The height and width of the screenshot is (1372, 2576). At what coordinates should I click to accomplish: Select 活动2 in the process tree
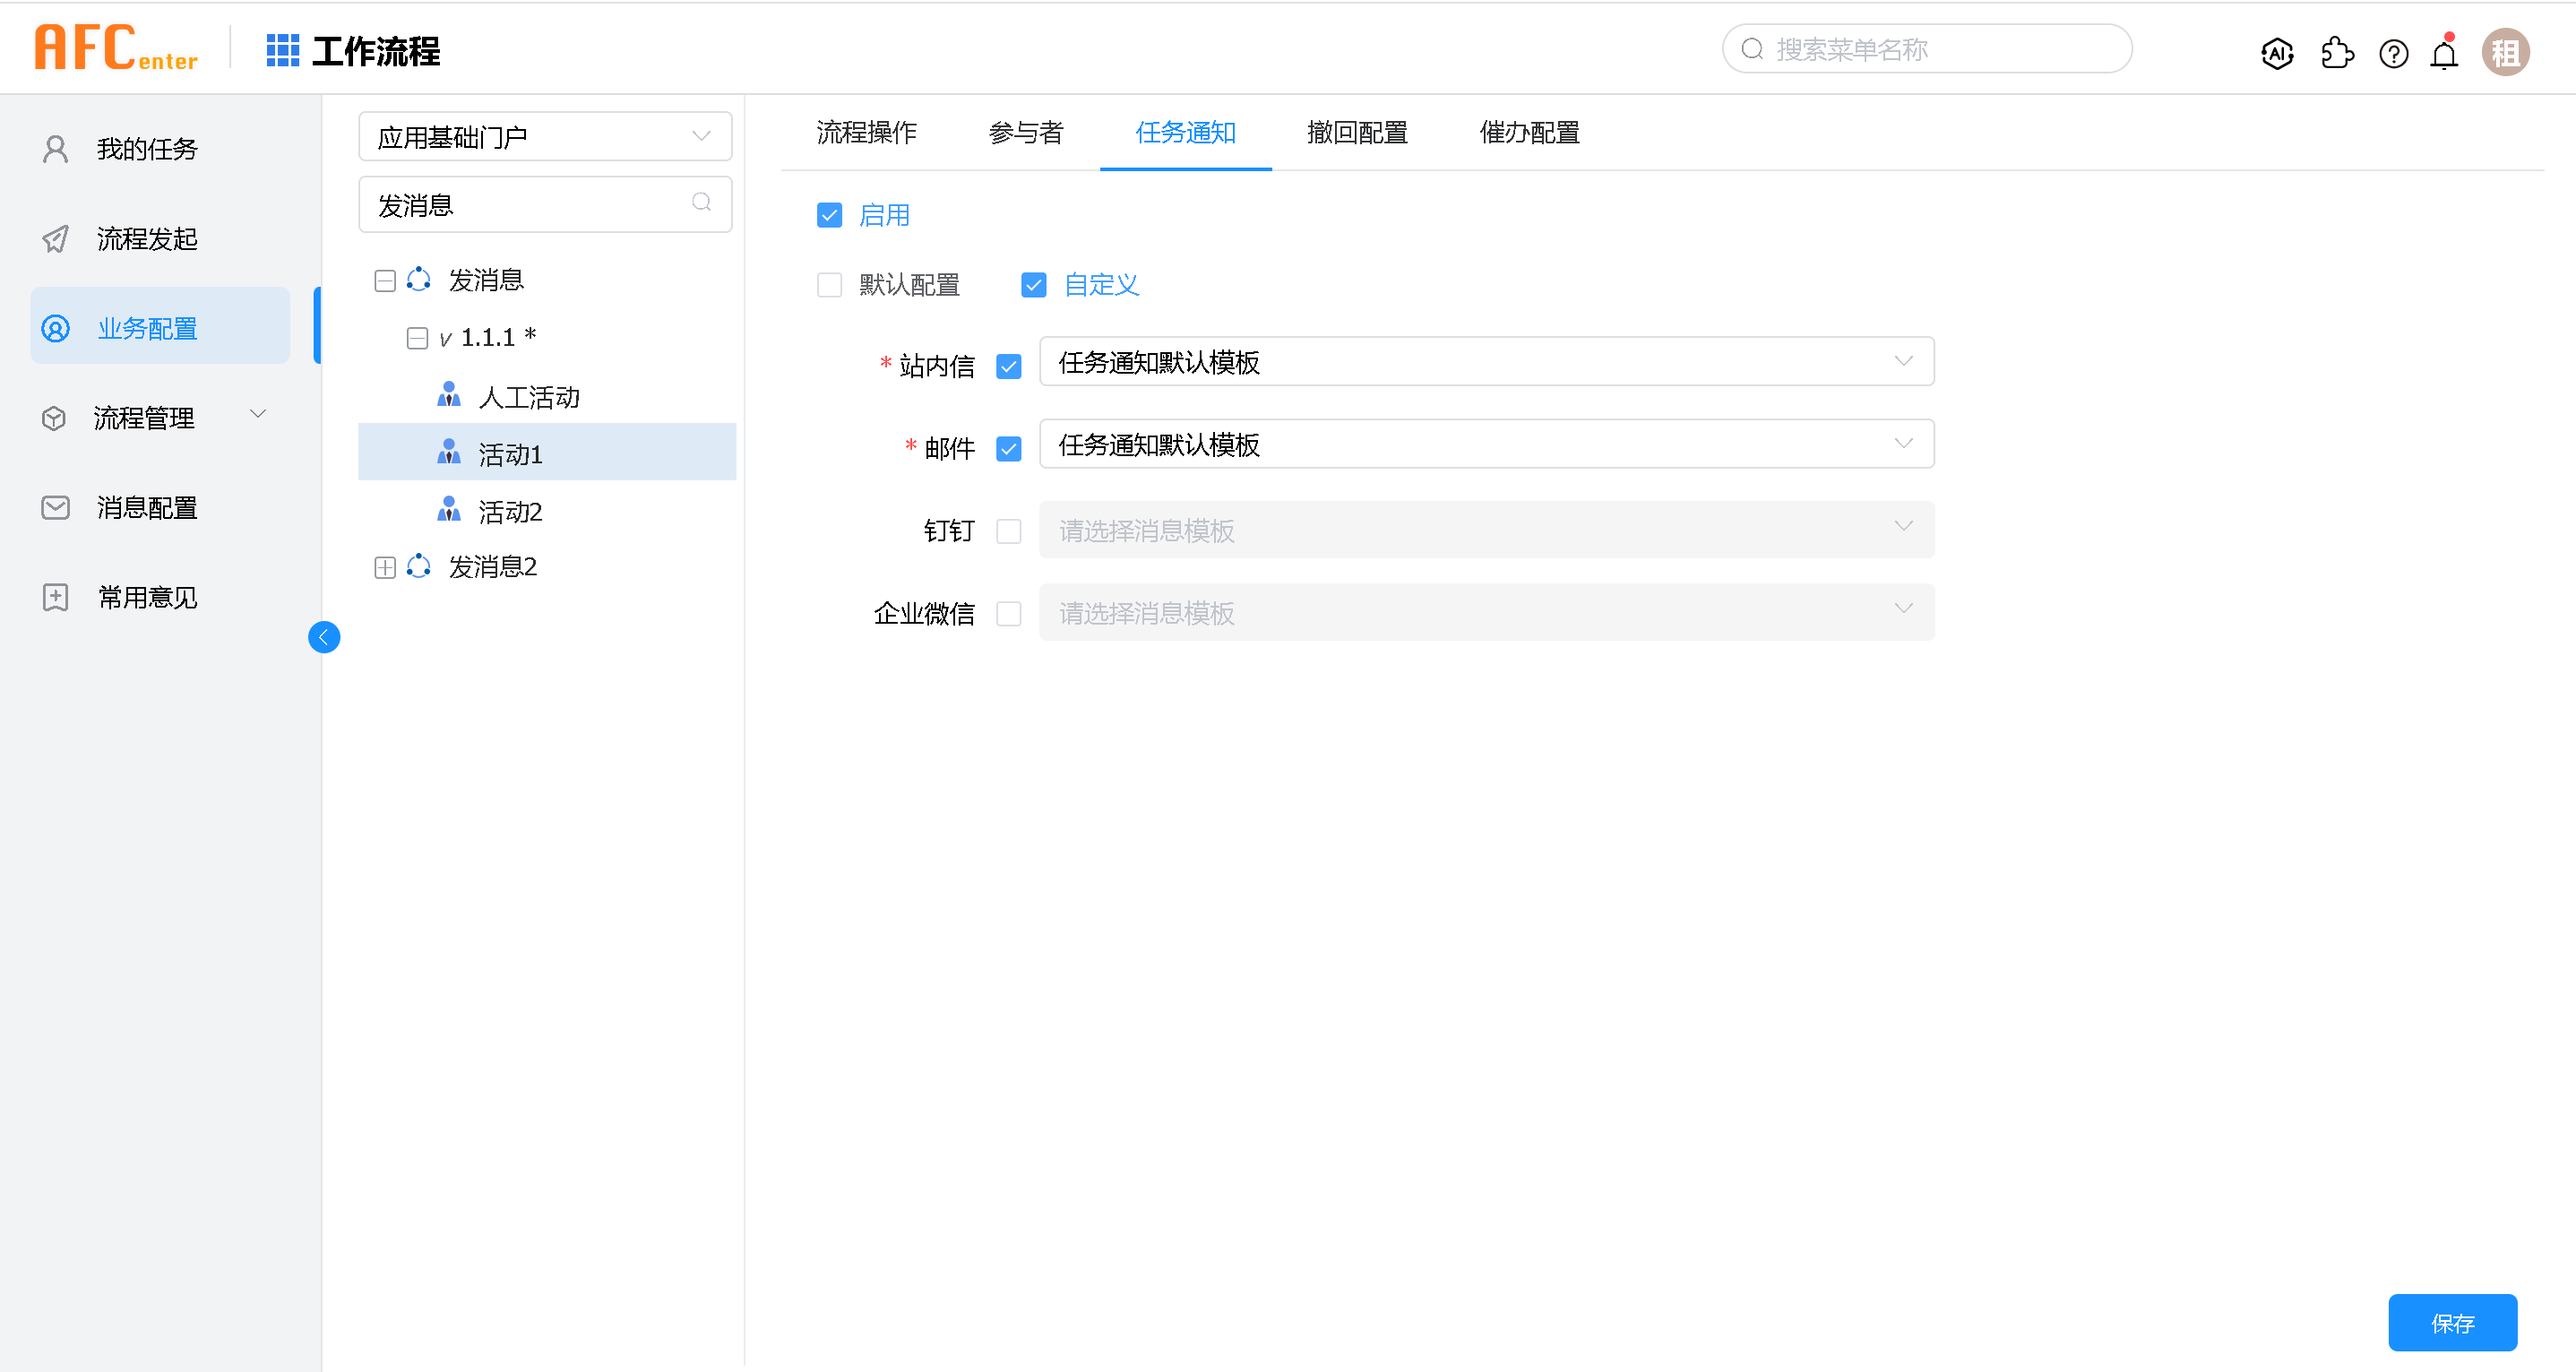510,512
